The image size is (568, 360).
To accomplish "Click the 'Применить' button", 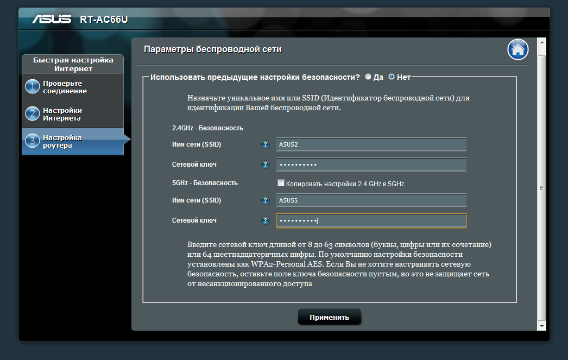I will click(329, 317).
